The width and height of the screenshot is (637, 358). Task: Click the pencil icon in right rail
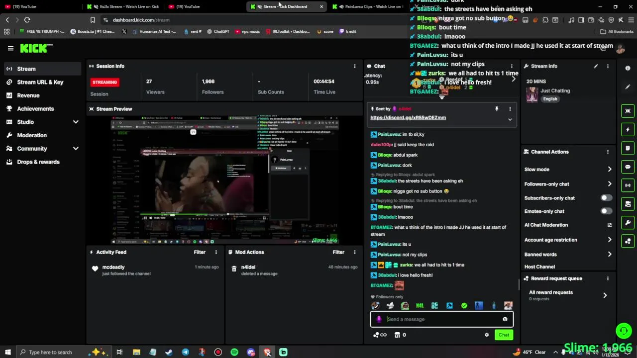(628, 87)
